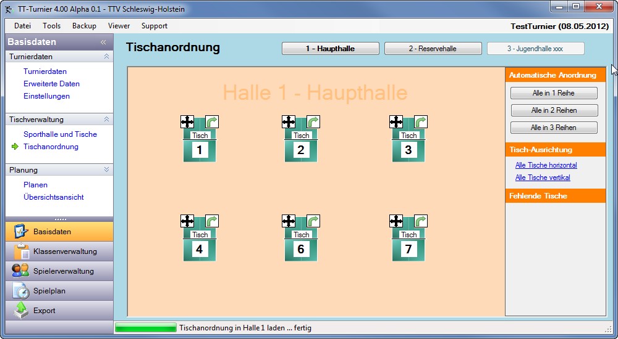The image size is (618, 339).
Task: Click the rotate arrow icon on Tisch 7
Action: [x=421, y=221]
